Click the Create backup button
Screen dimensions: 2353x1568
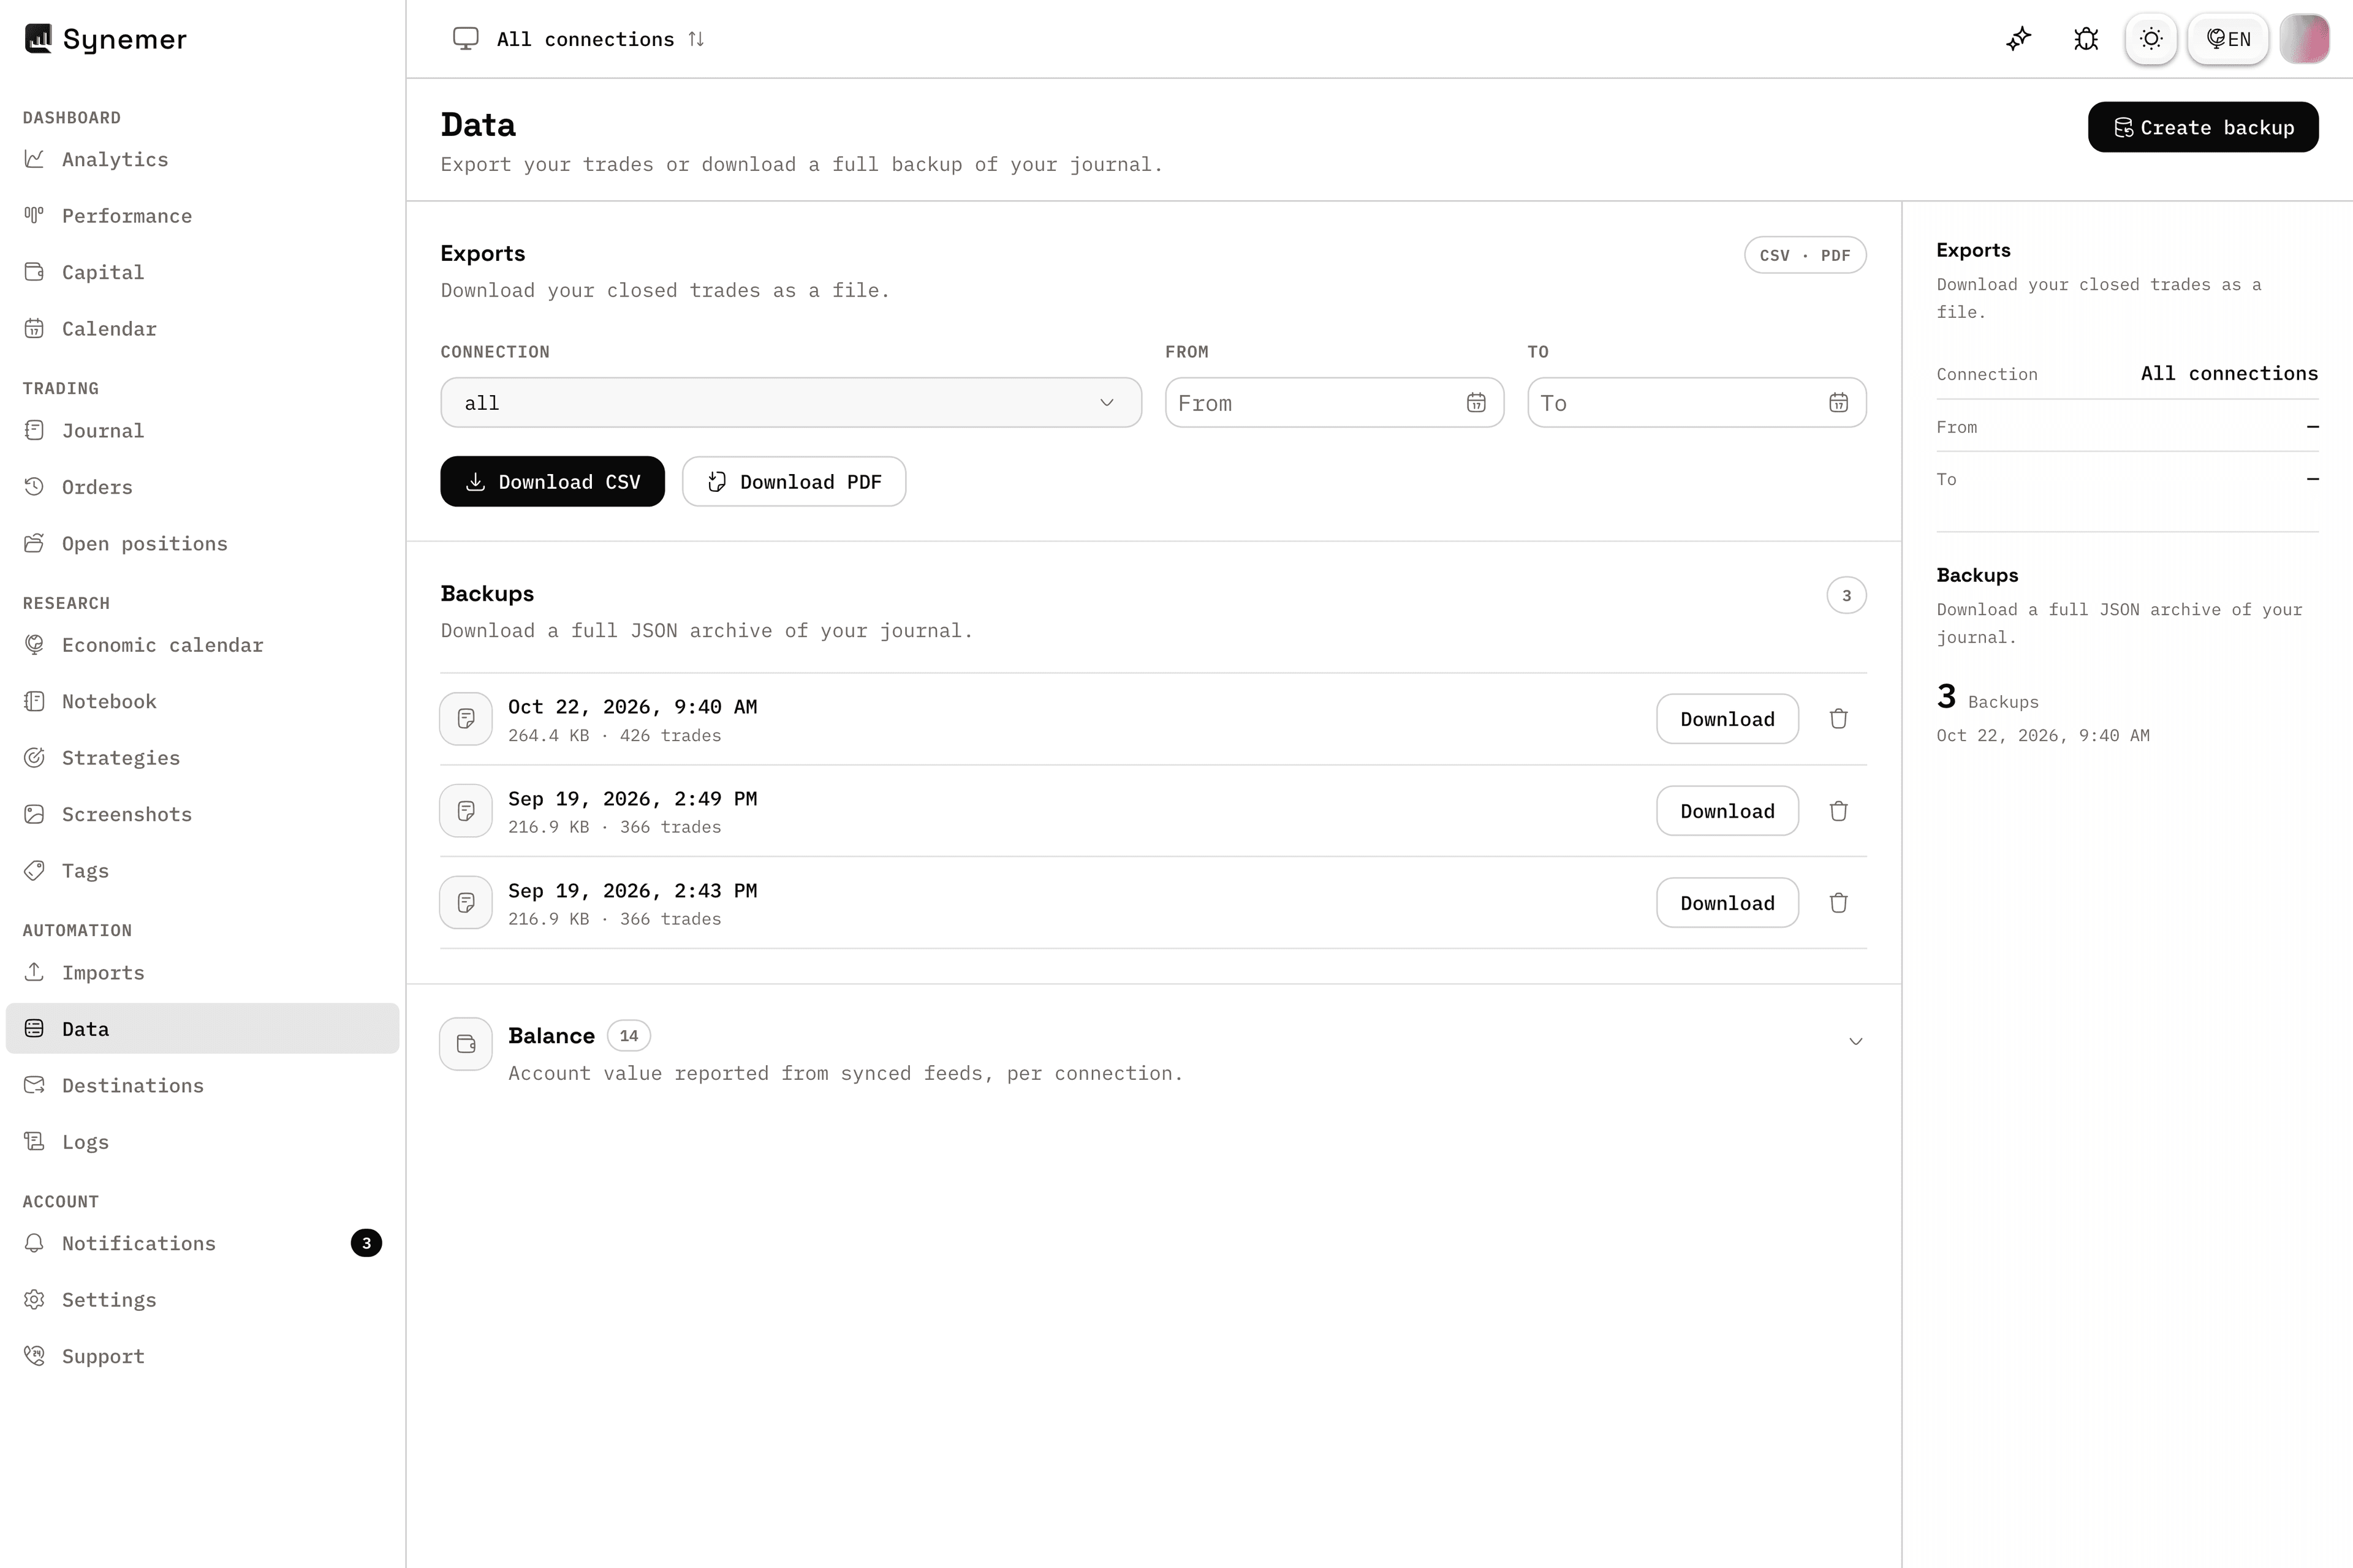(x=2203, y=127)
